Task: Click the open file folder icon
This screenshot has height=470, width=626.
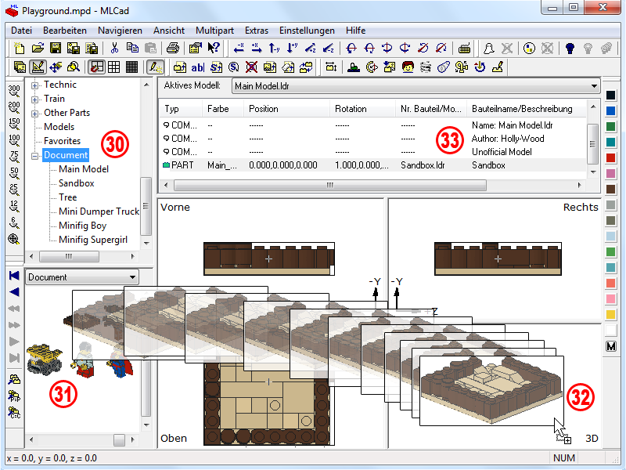Action: pos(38,49)
